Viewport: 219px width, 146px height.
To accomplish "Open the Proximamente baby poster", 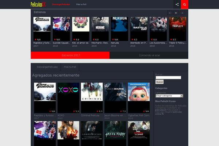I will 139,98.
